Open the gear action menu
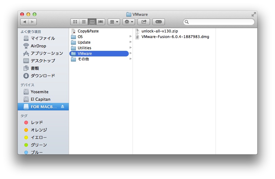 [x=129, y=22]
